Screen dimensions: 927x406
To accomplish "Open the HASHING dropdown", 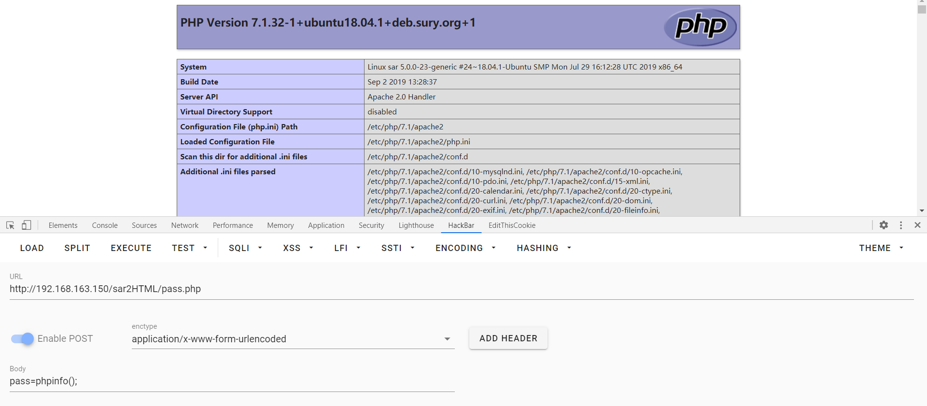I will [x=544, y=248].
